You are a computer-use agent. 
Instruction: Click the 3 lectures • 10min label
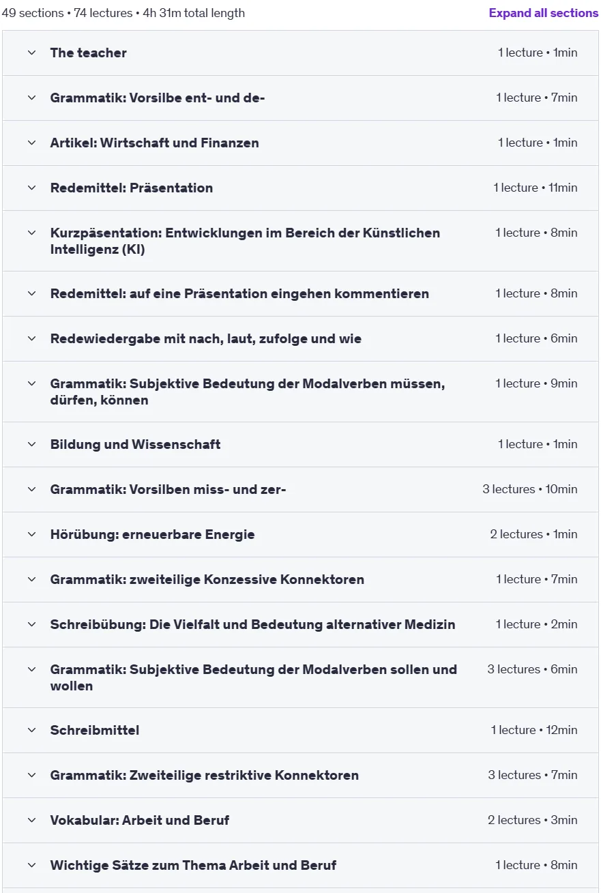click(529, 489)
